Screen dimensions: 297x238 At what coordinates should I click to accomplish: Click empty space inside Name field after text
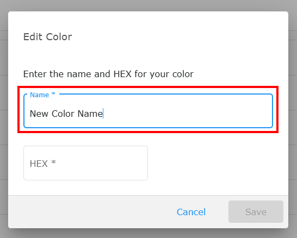click(188, 114)
